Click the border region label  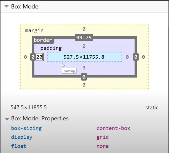pyautogui.click(x=43, y=40)
